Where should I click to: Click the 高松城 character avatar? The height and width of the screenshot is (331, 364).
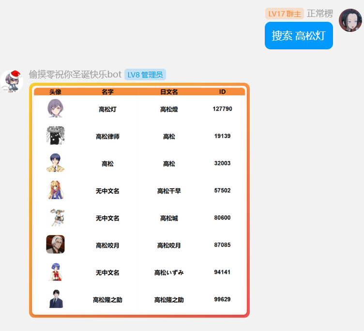55,217
